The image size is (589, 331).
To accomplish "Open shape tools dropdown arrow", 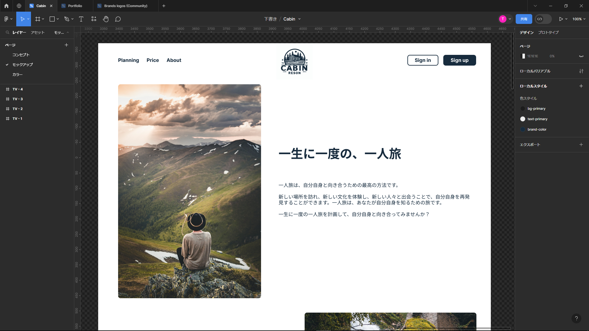I will [x=58, y=19].
